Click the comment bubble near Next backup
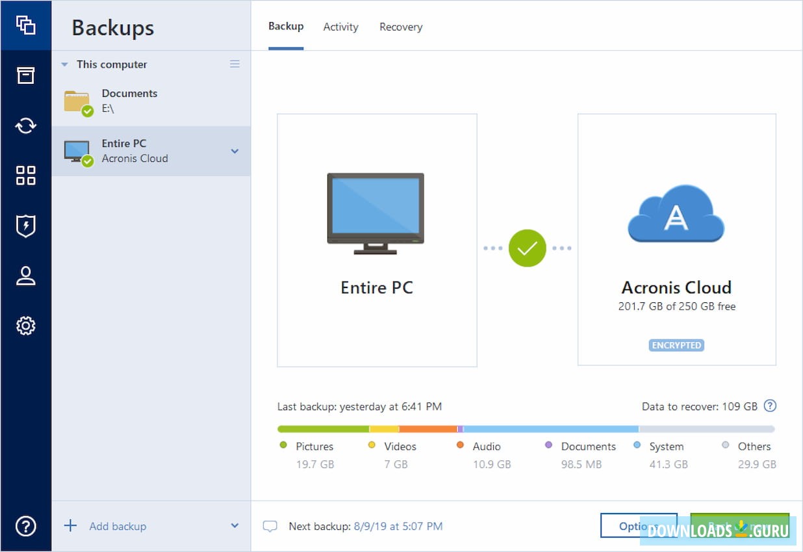This screenshot has width=803, height=552. 270,526
